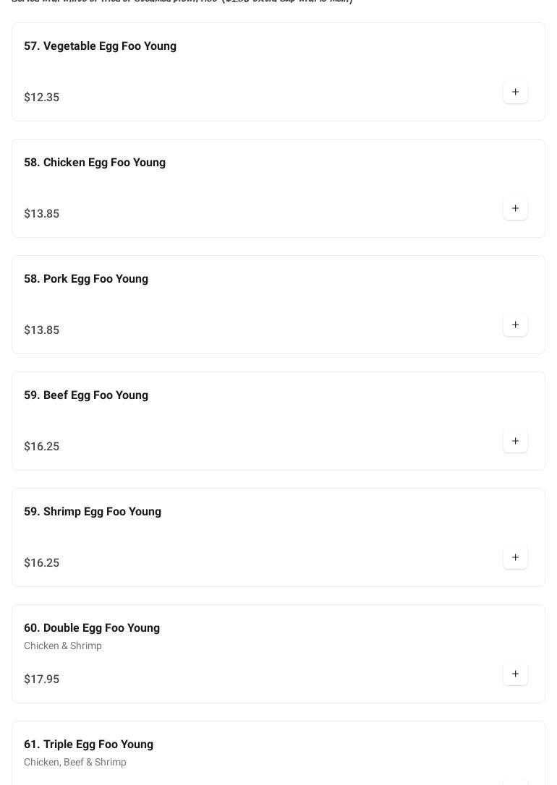Click Chicken, Beef & Shrimp description

click(x=75, y=763)
